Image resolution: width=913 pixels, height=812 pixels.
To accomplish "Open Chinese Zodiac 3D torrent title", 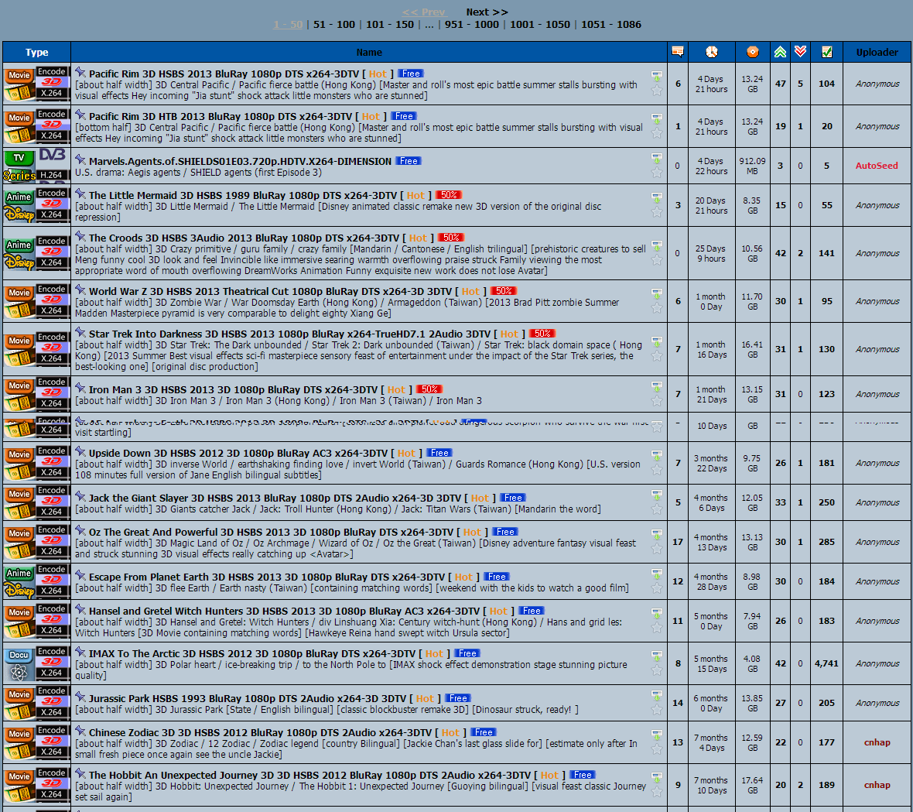I will pos(260,733).
